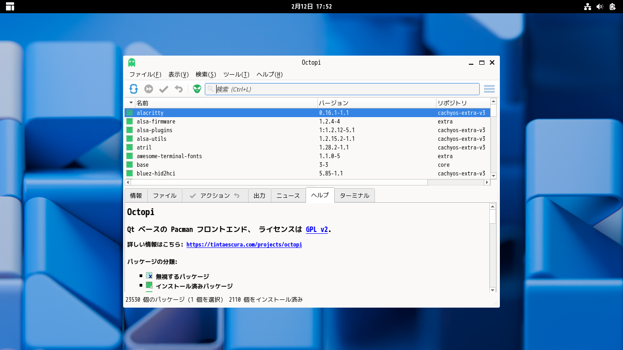Open the ファイル(F) menu
623x350 pixels.
point(145,75)
